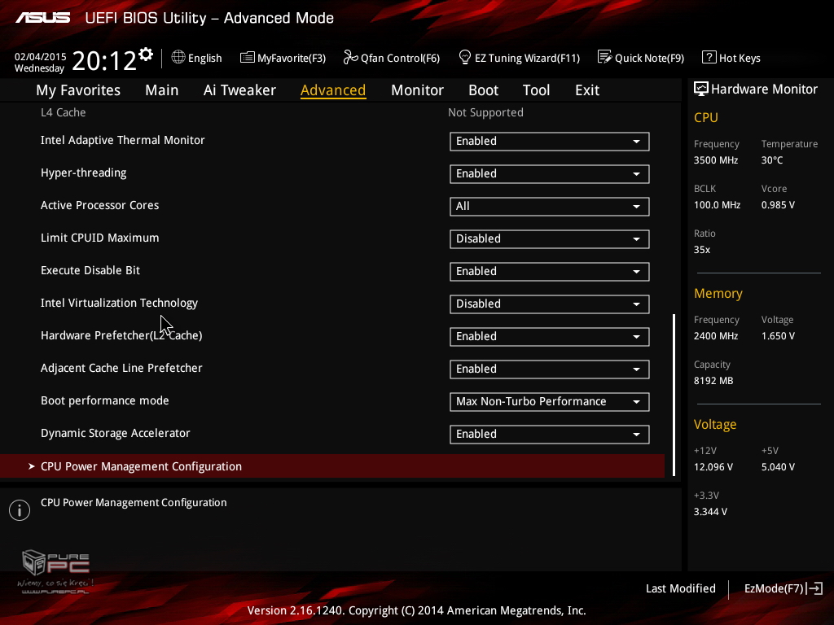The image size is (834, 625).
Task: Open Intel Virtualization Technology dropdown
Action: (550, 304)
